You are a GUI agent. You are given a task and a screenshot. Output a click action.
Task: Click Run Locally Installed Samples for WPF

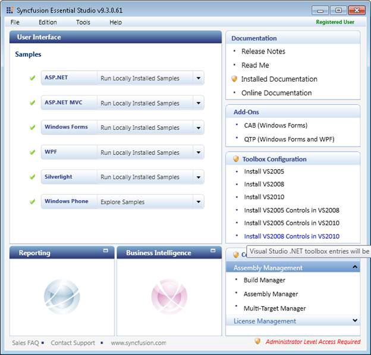pos(140,152)
